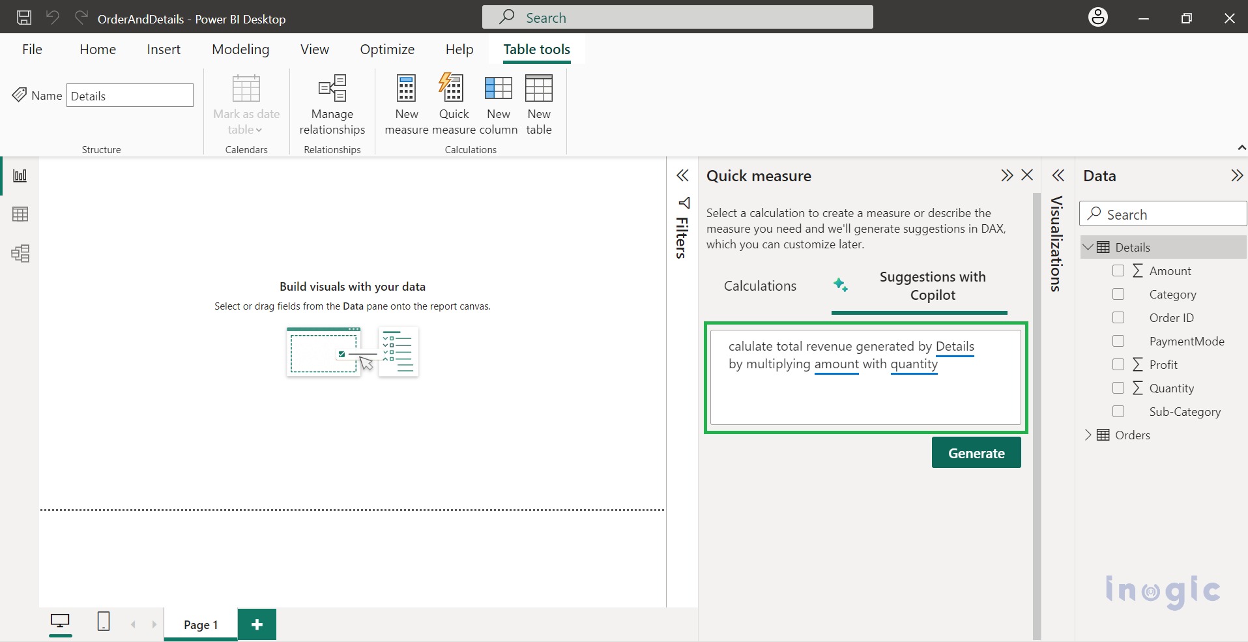The image size is (1248, 642).
Task: Open the View ribbon tab
Action: tap(315, 50)
